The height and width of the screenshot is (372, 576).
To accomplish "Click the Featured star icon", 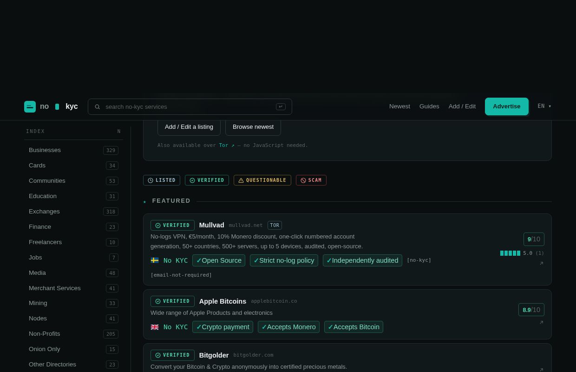I will [x=144, y=201].
